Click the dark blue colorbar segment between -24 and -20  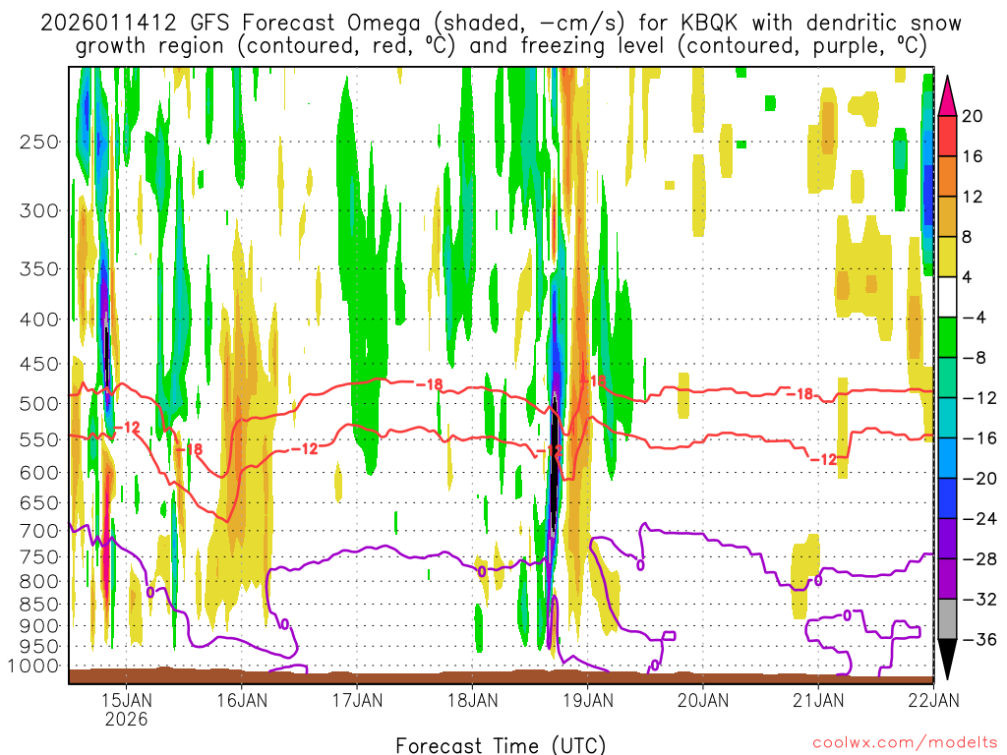click(947, 498)
